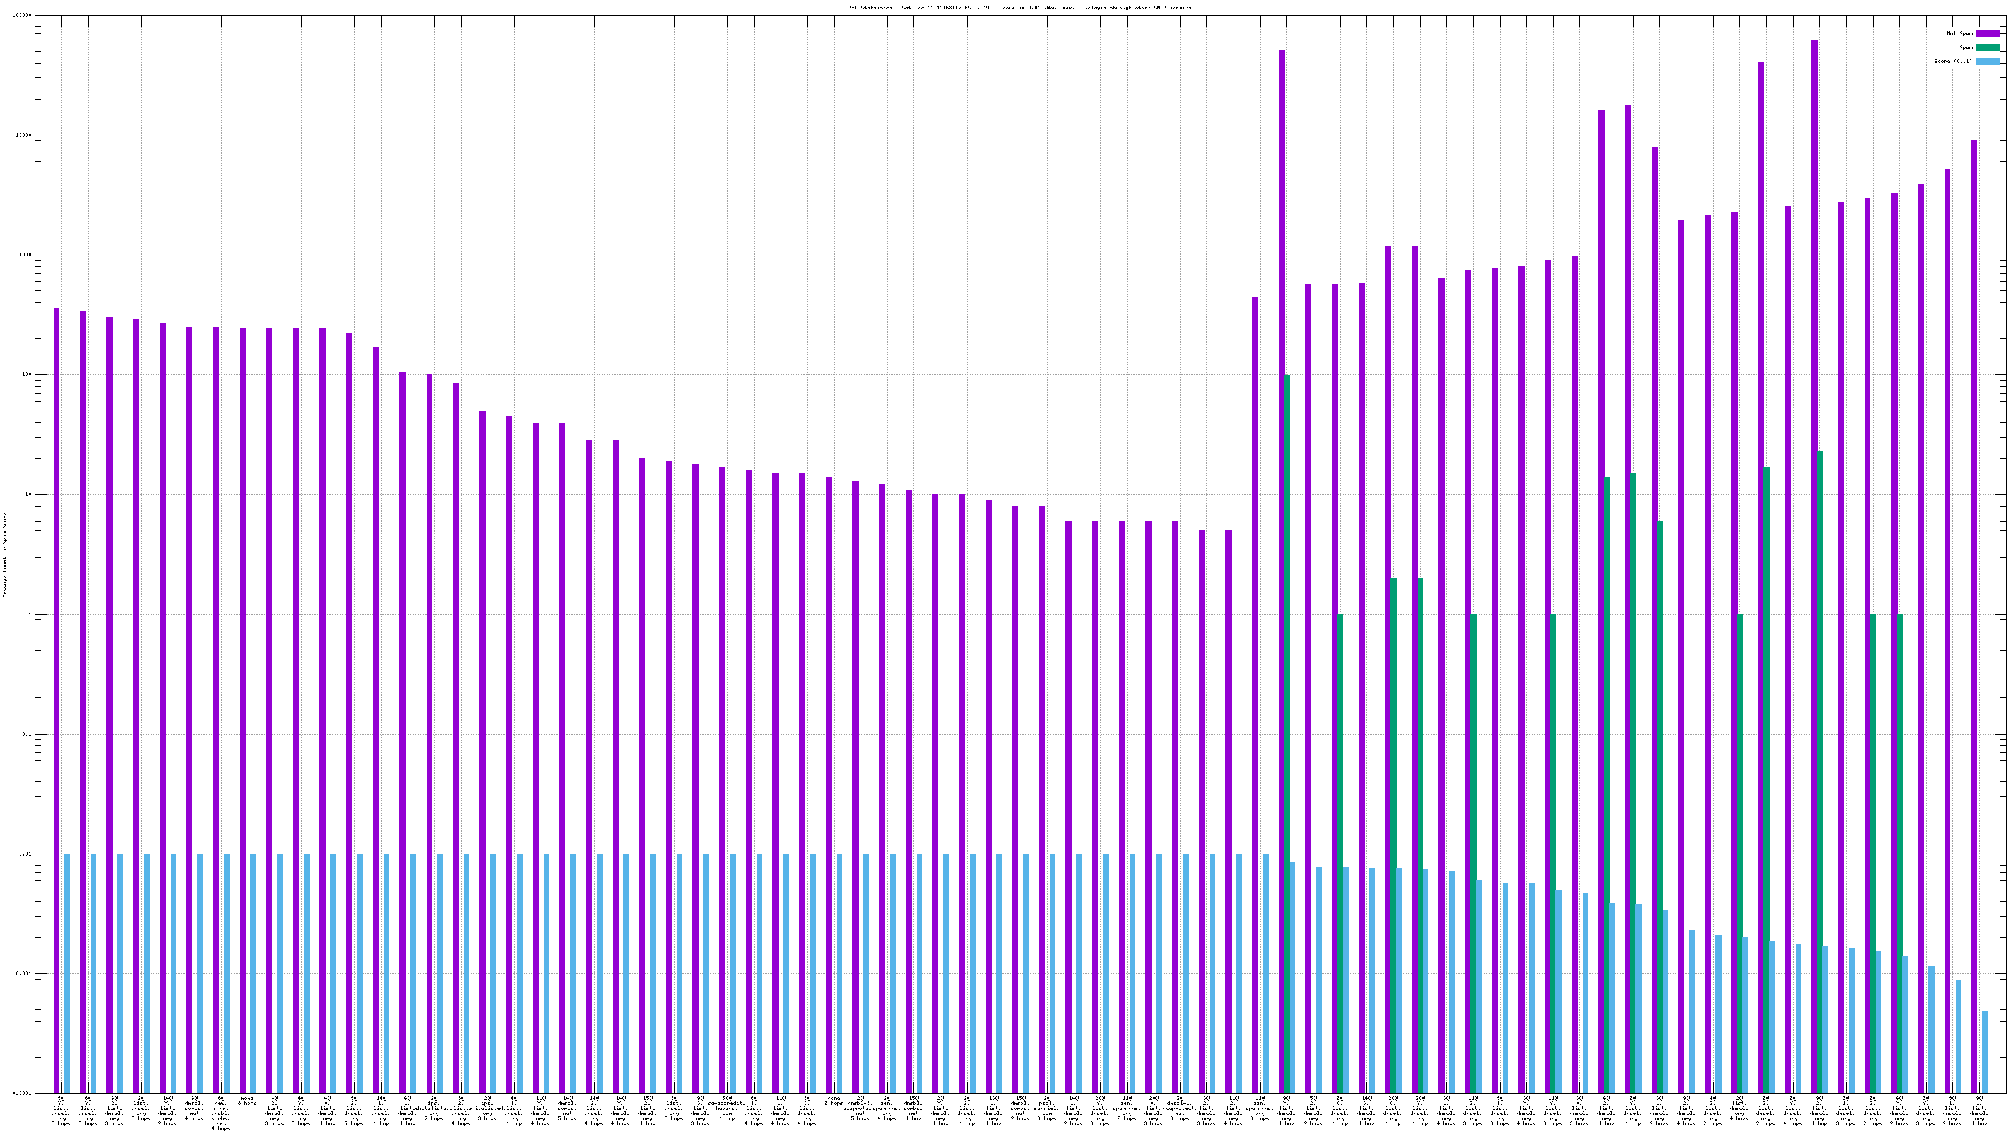The height and width of the screenshot is (1134, 2016).
Task: Click the psbl.surriel.com 3 hops label
Action: (1046, 1108)
